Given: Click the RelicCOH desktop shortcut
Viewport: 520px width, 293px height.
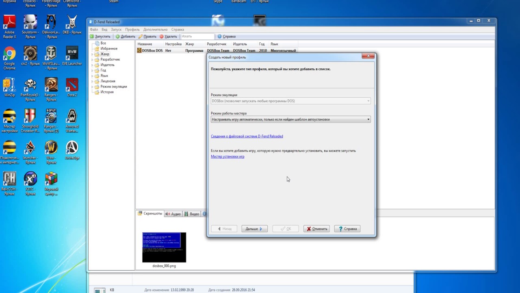Looking at the screenshot, I should coord(9,184).
